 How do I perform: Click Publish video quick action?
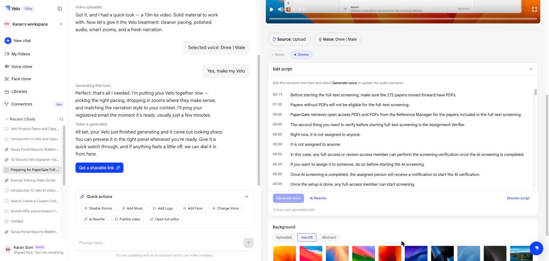pos(127,219)
